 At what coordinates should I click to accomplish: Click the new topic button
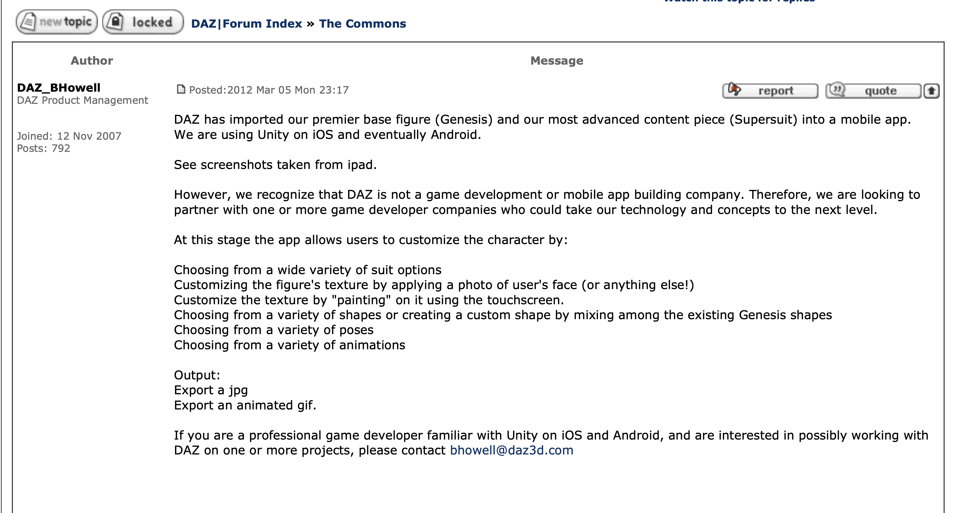57,22
